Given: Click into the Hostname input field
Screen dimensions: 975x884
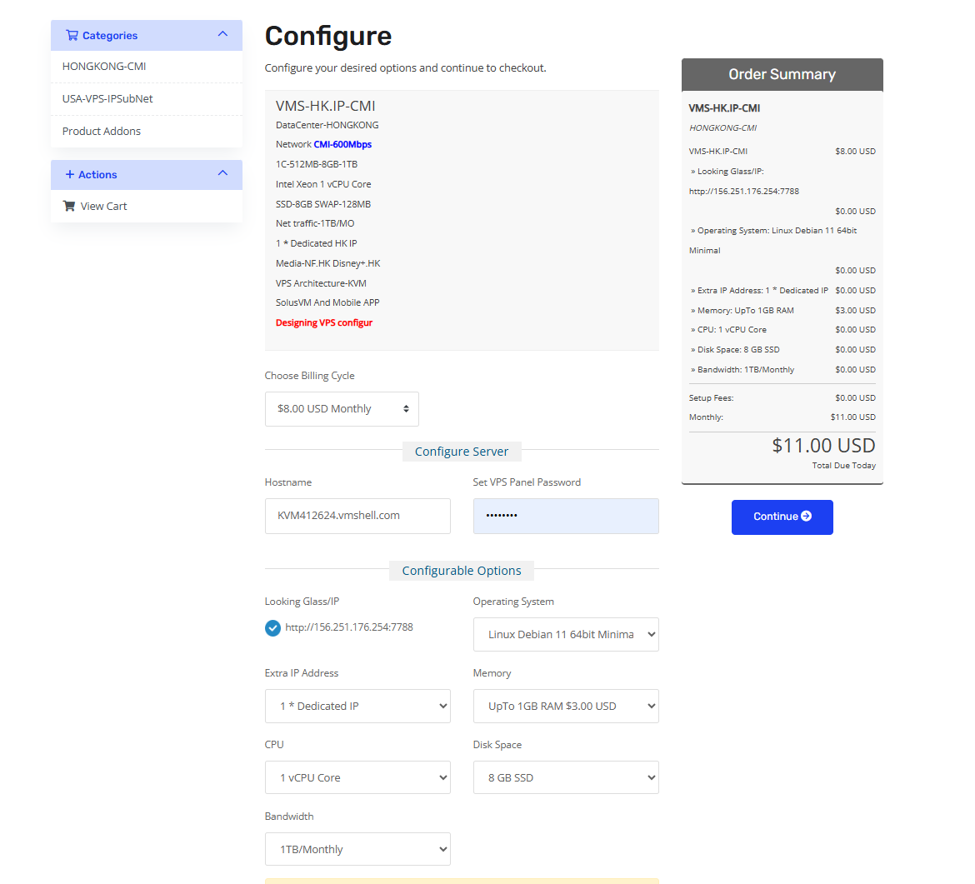Looking at the screenshot, I should (x=357, y=517).
